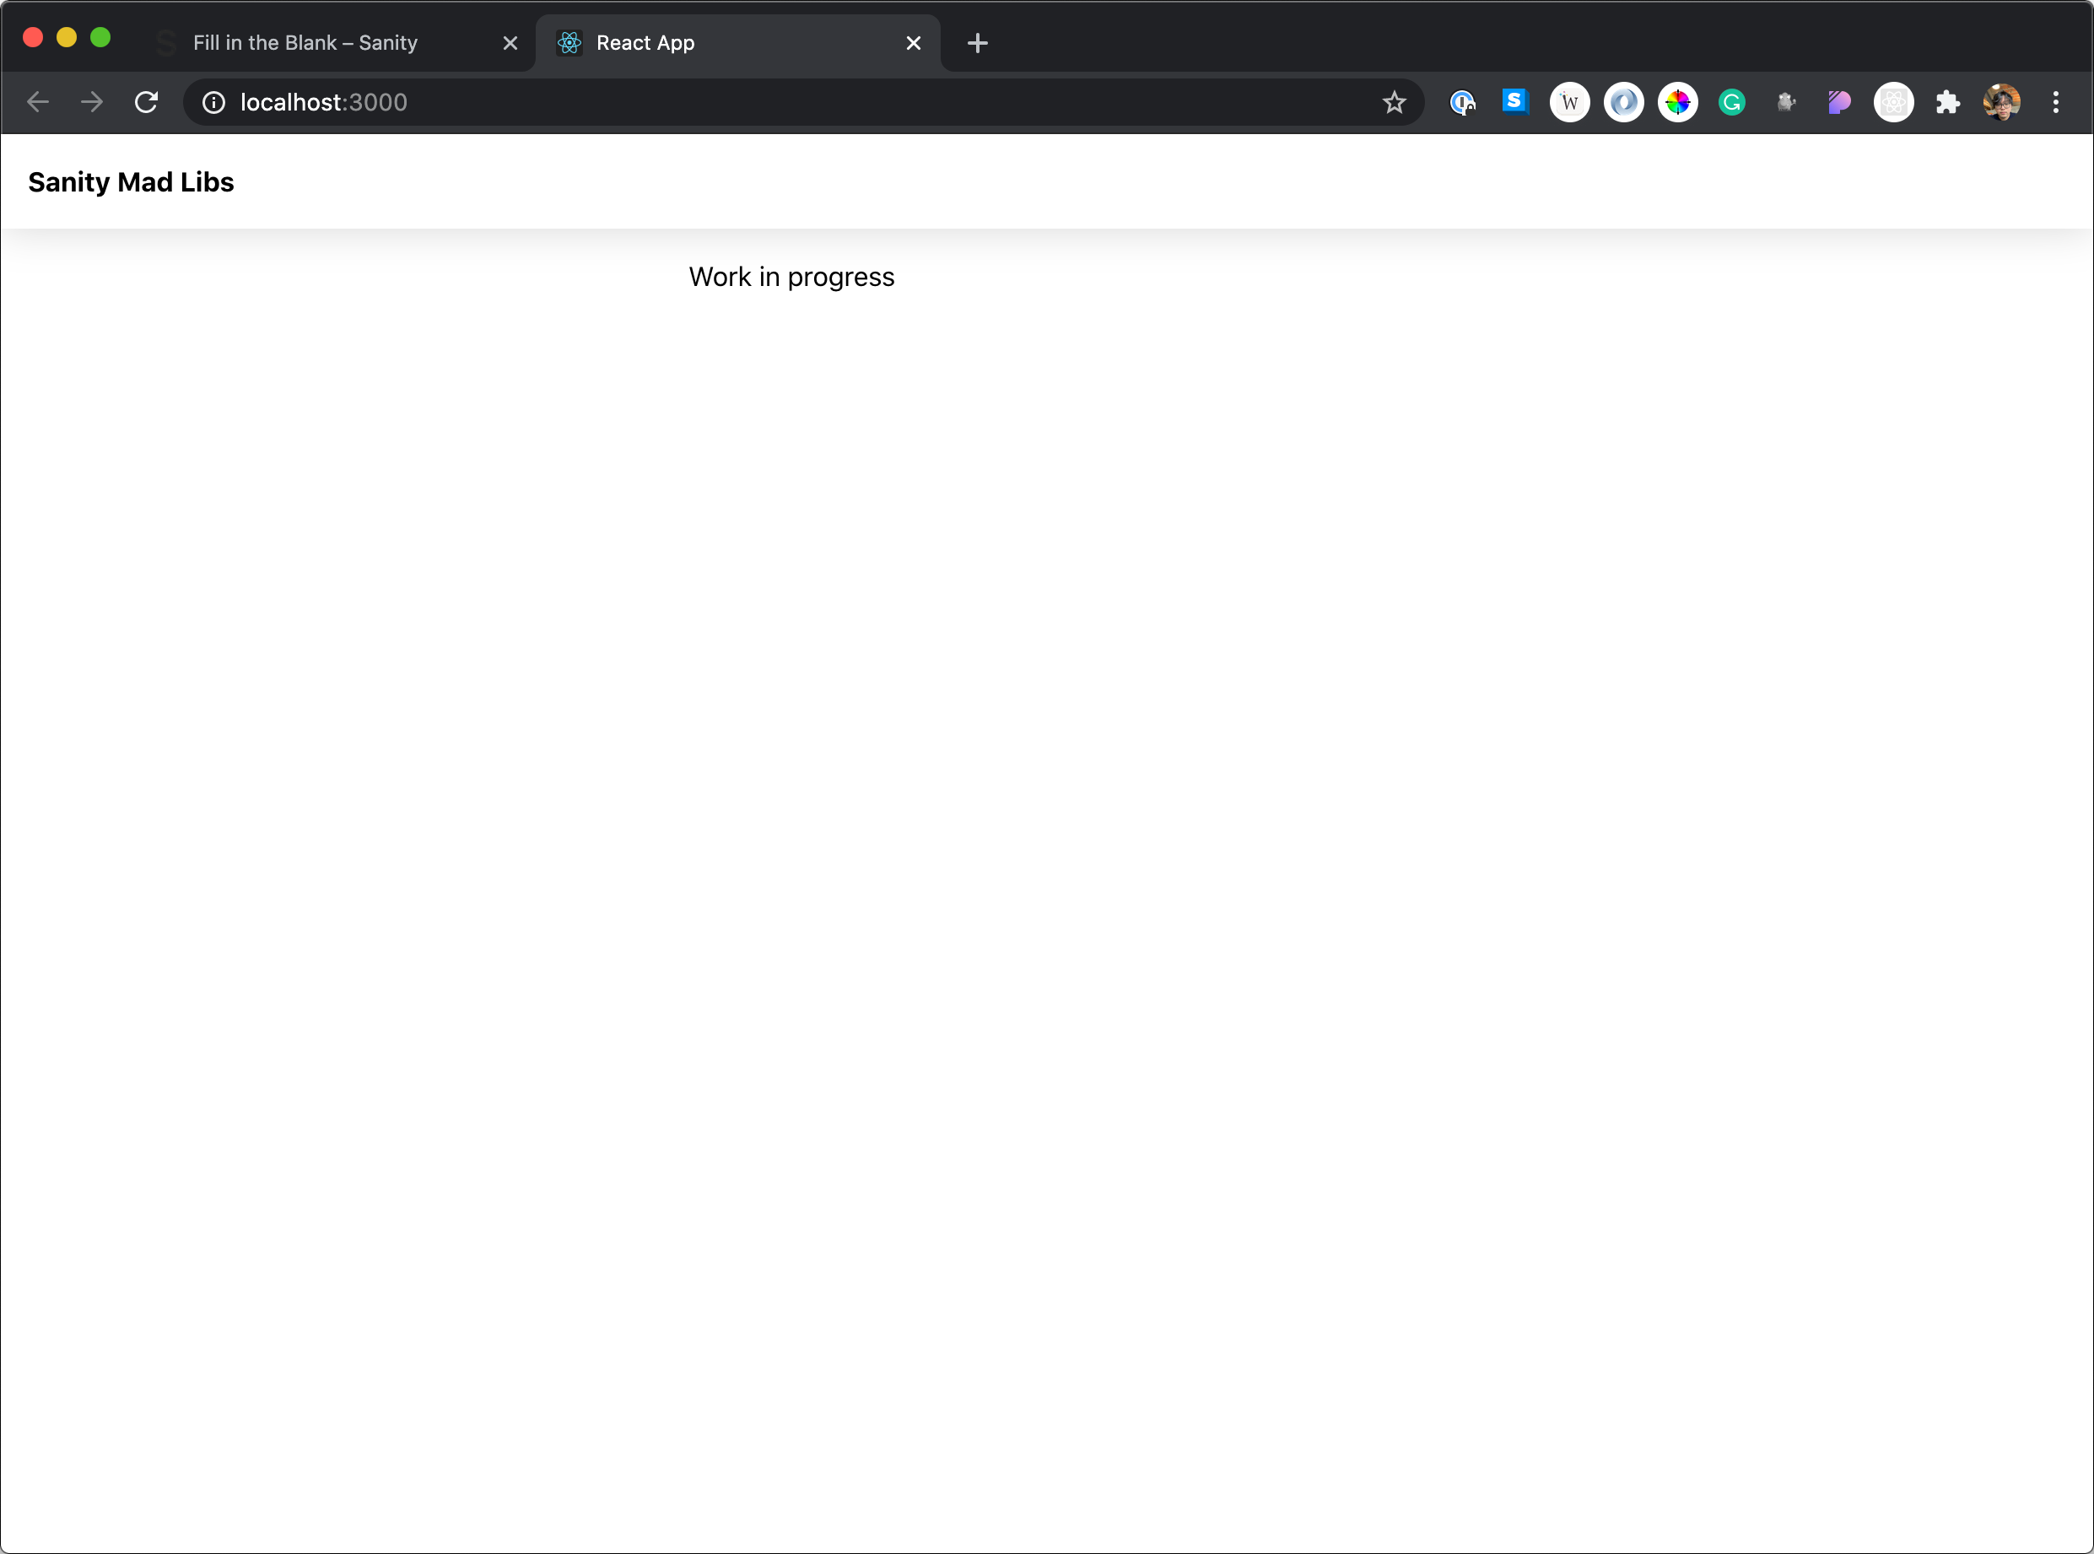The height and width of the screenshot is (1554, 2094).
Task: Open Chrome three-dot menu
Action: coord(2055,103)
